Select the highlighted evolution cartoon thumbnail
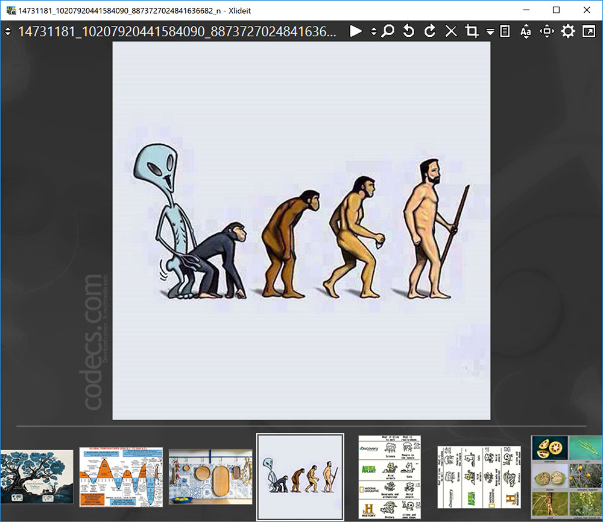The image size is (603, 522). coord(300,477)
